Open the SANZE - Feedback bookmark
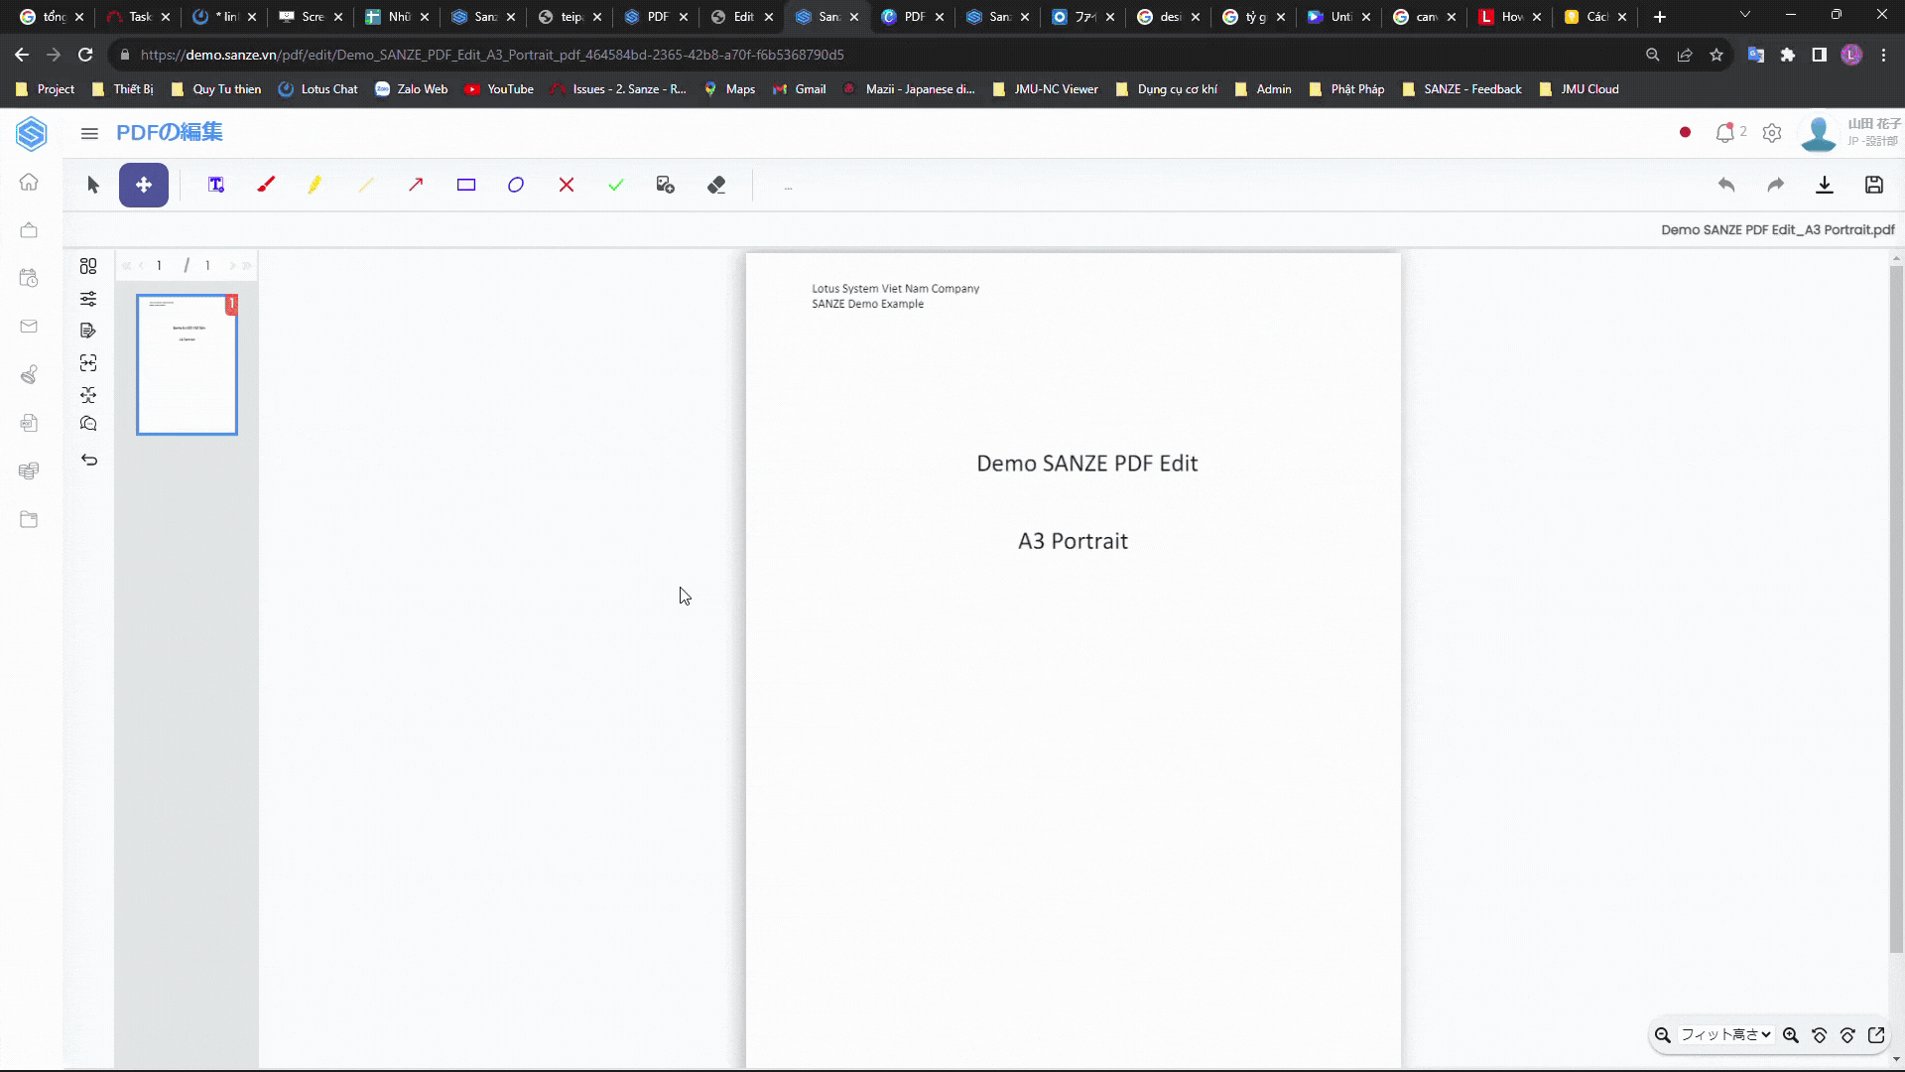Viewport: 1905px width, 1072px height. [x=1462, y=89]
